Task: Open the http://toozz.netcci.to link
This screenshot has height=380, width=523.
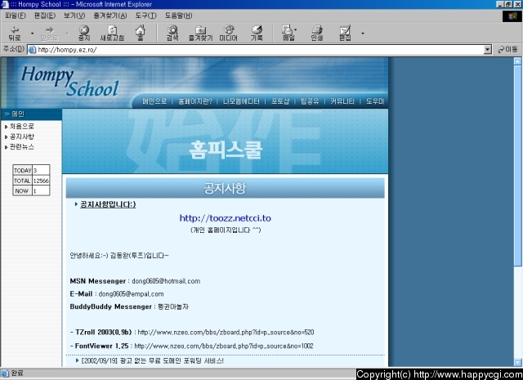Action: click(x=226, y=218)
